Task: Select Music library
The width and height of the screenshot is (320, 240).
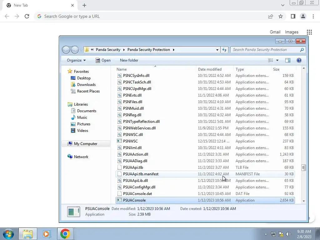Action: (x=82, y=117)
